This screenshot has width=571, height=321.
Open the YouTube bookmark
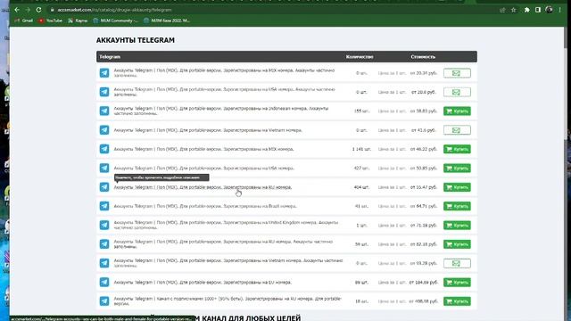point(50,21)
